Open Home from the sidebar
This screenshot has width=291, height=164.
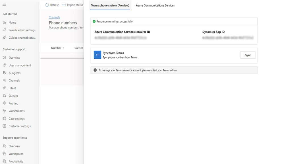click(x=12, y=22)
